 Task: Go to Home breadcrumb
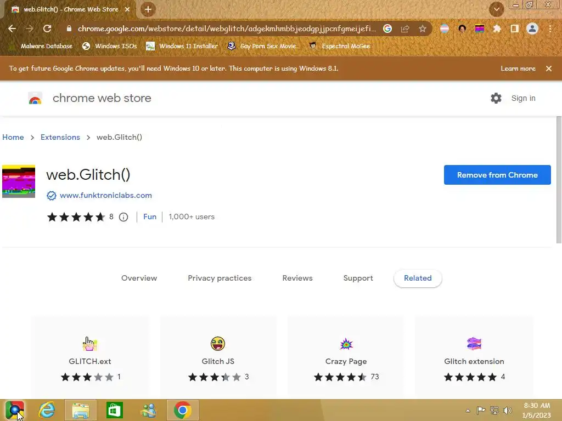click(13, 137)
